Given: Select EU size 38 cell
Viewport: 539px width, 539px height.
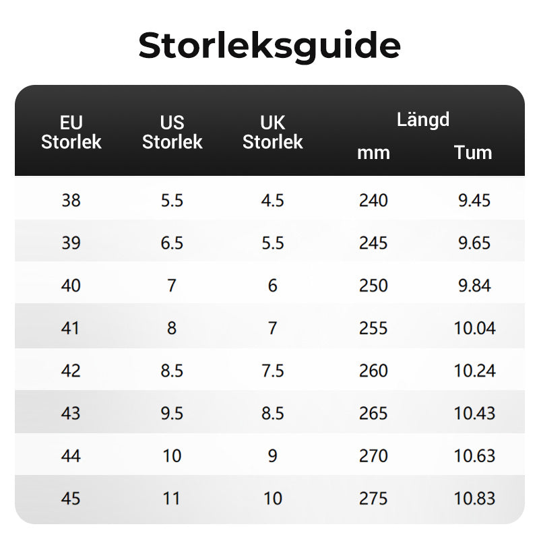Looking at the screenshot, I should (71, 200).
